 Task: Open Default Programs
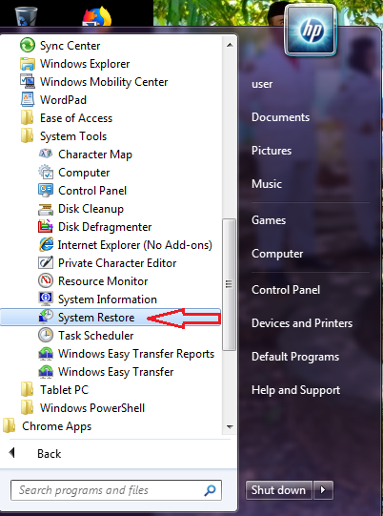[x=295, y=357]
